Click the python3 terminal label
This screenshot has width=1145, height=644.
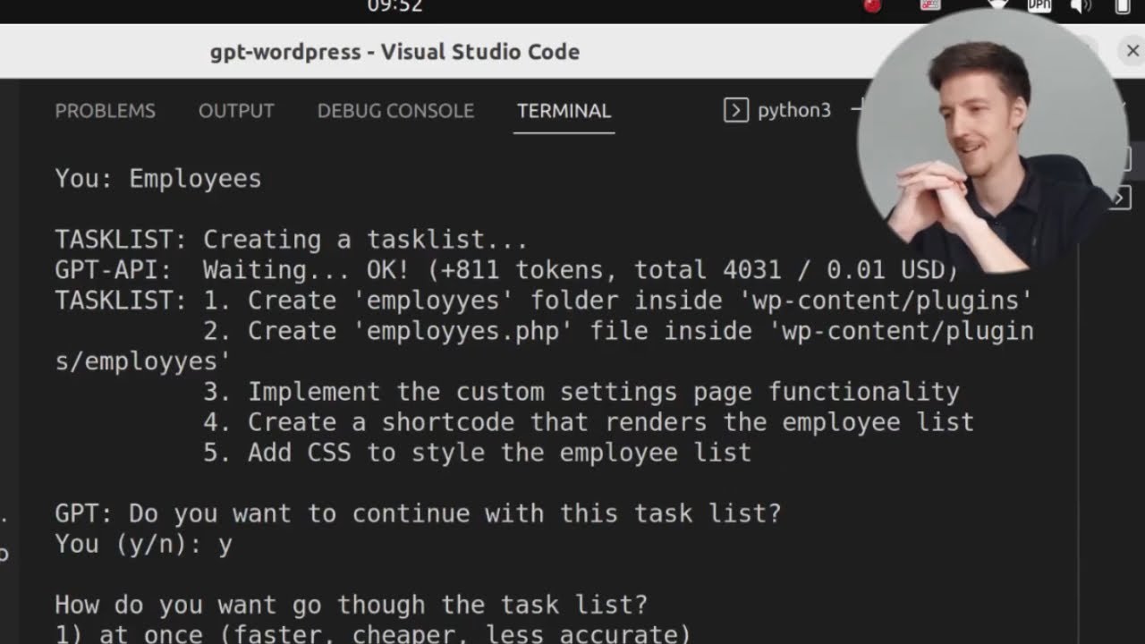794,110
